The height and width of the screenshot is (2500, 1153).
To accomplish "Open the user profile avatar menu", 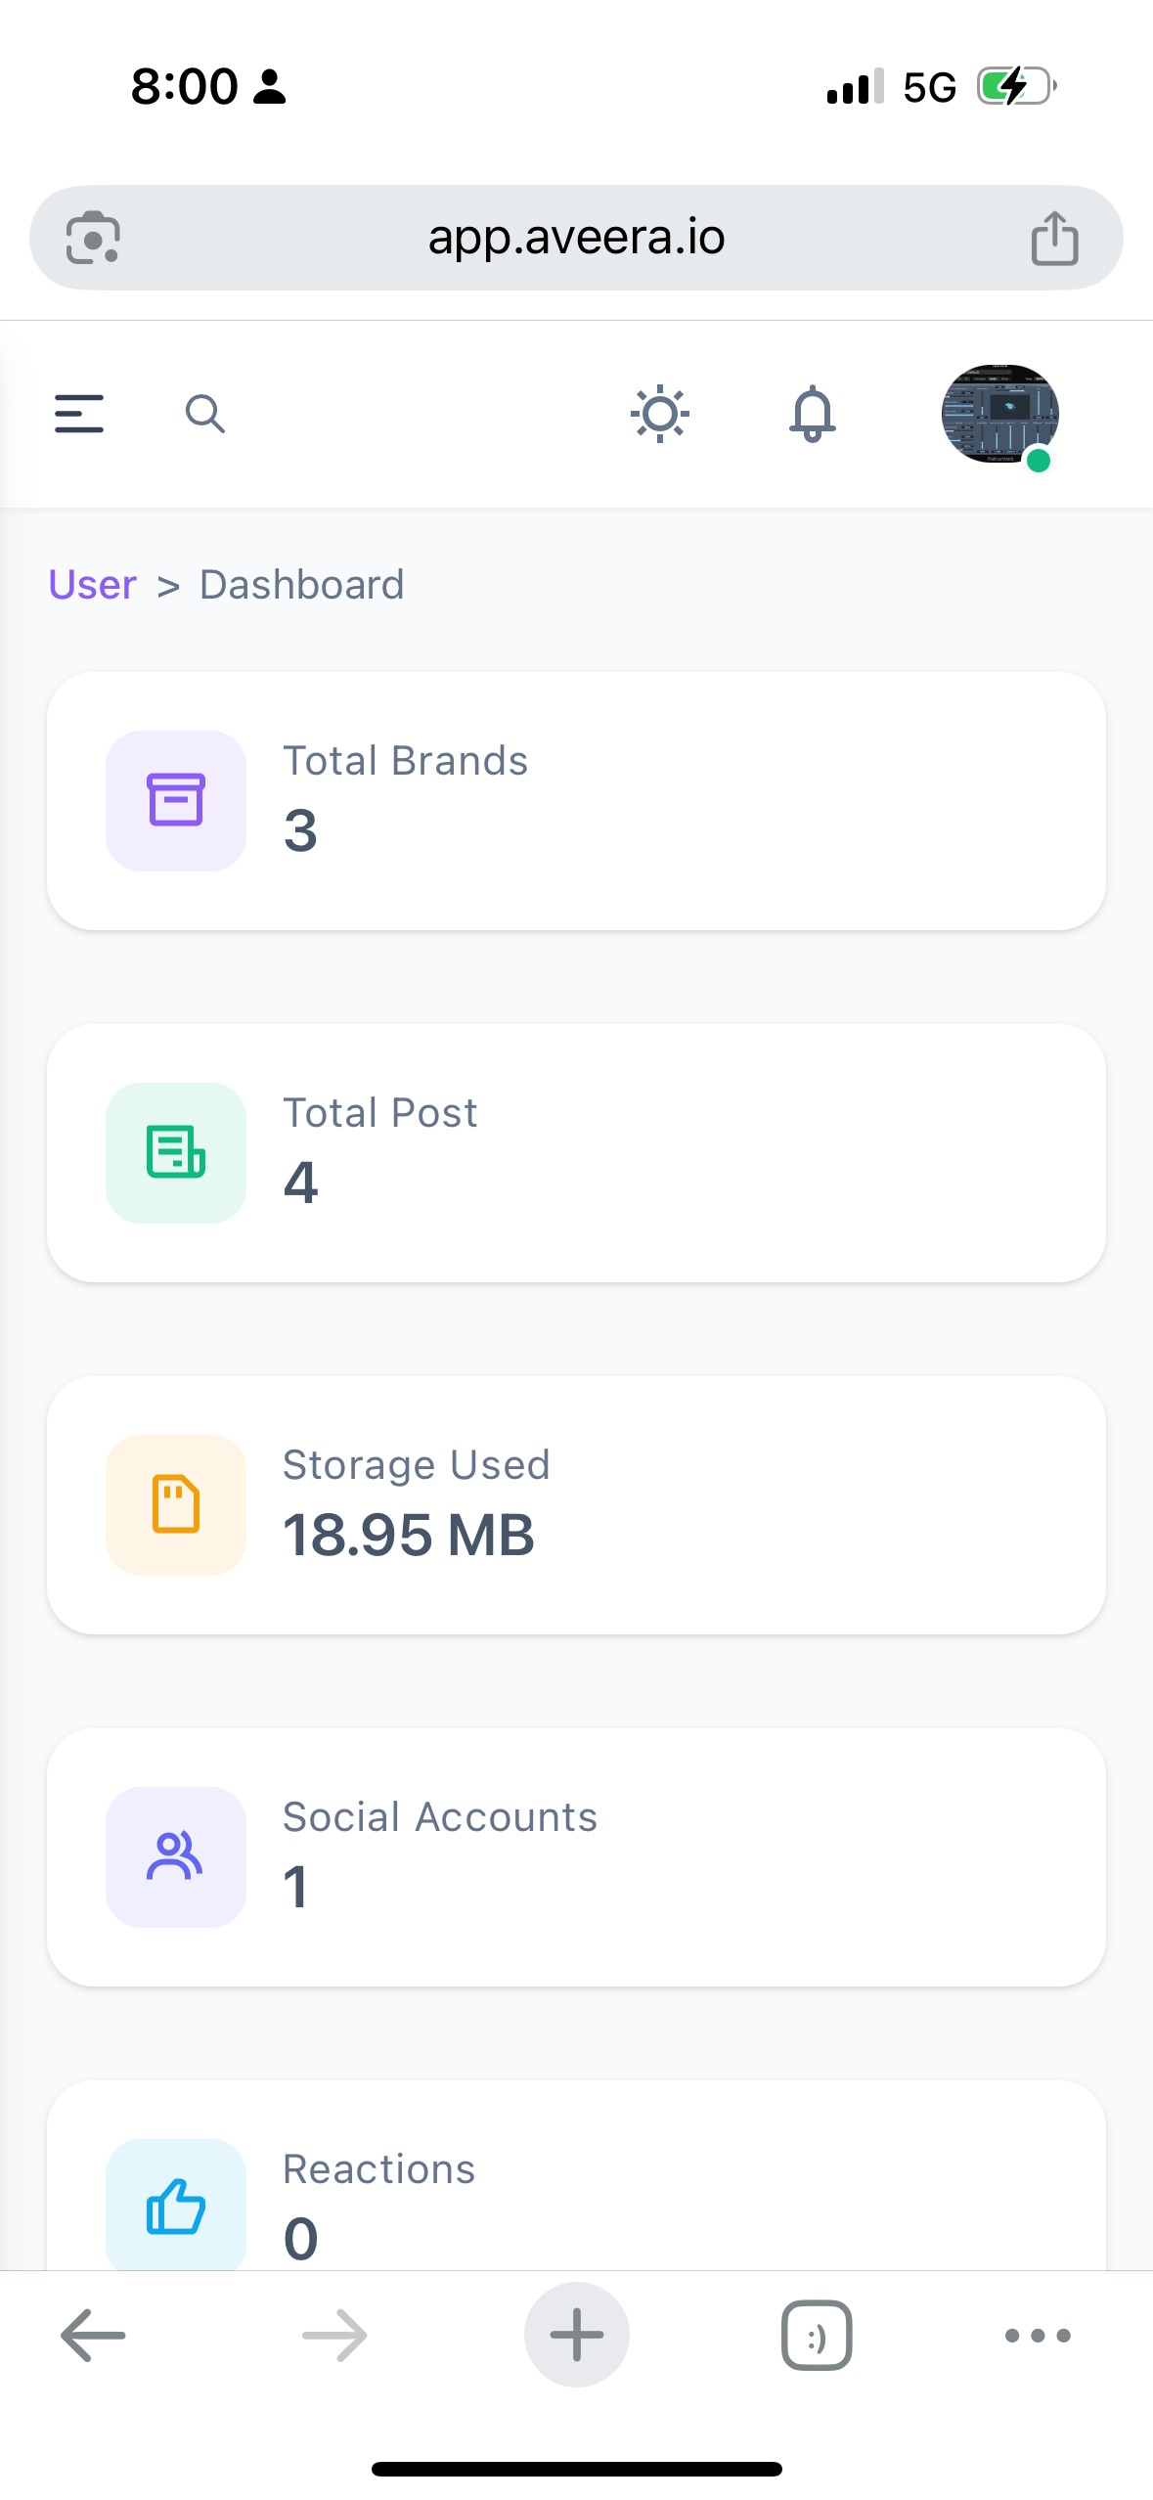I will point(999,414).
